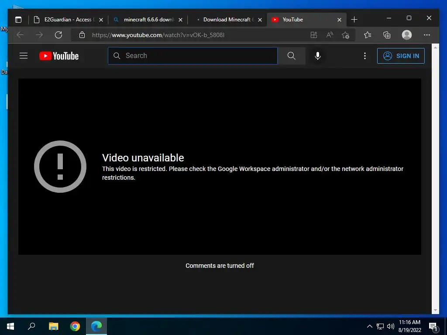Click the YouTube search magnifier button
The image size is (447, 335).
[291, 55]
